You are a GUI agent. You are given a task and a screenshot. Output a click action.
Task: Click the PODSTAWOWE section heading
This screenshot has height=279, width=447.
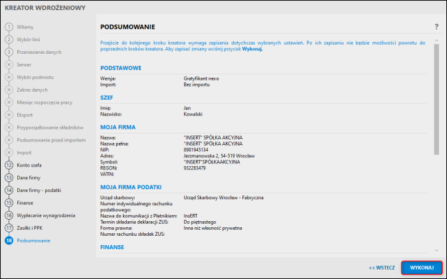[x=121, y=68]
